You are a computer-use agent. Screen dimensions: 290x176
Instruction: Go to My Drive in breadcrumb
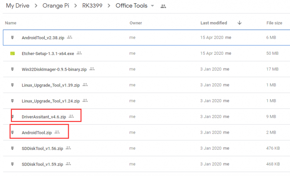click(17, 6)
